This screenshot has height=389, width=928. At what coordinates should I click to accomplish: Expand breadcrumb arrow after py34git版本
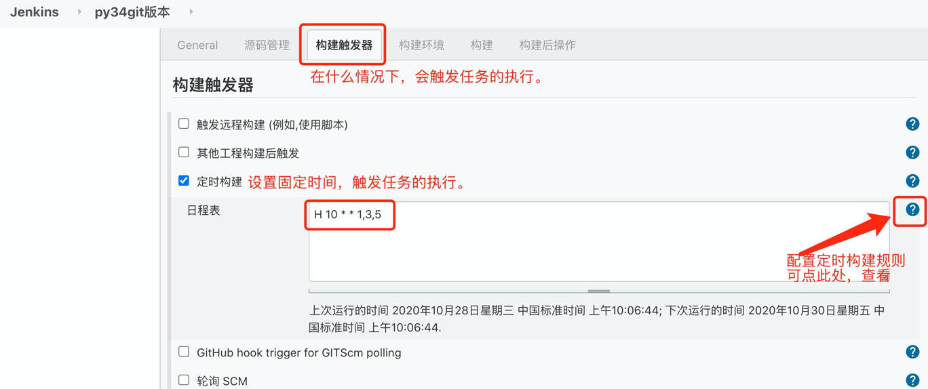[x=191, y=12]
